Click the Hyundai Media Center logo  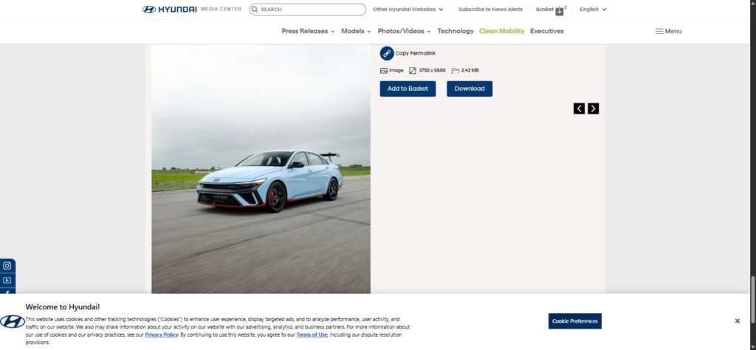point(192,9)
